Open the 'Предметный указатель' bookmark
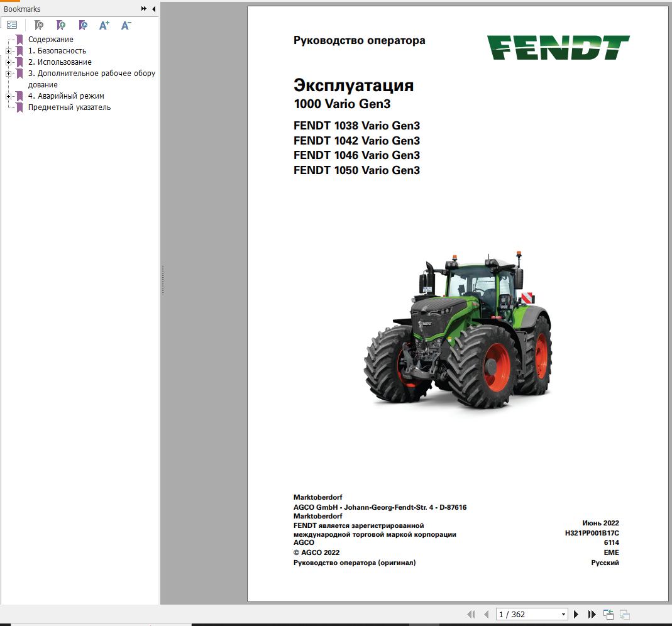This screenshot has height=626, width=672. (69, 107)
